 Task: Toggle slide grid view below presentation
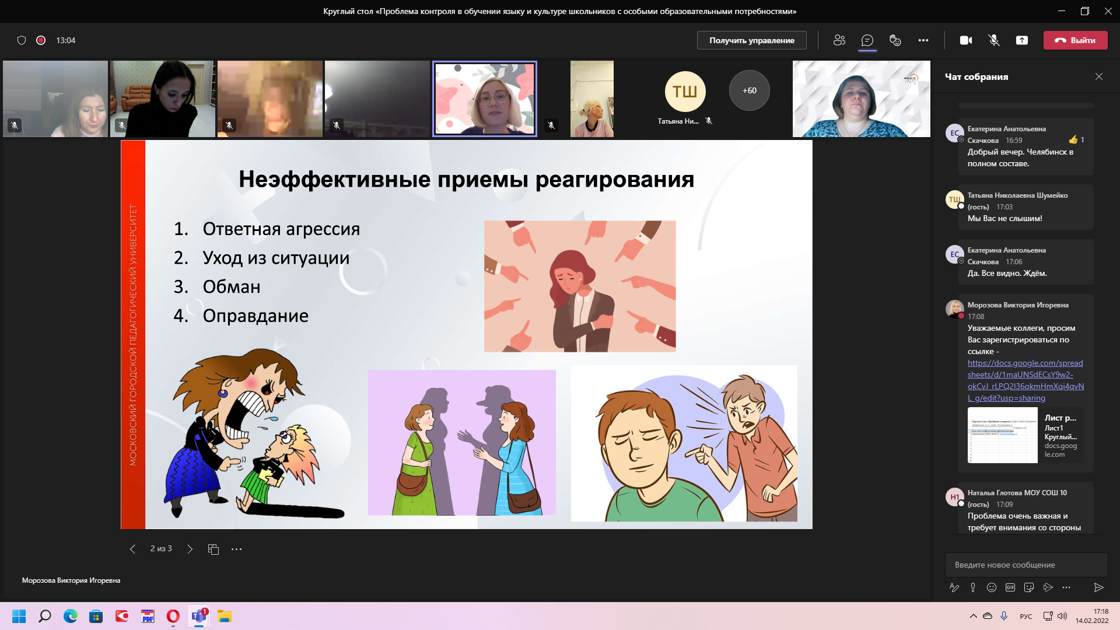(x=213, y=549)
